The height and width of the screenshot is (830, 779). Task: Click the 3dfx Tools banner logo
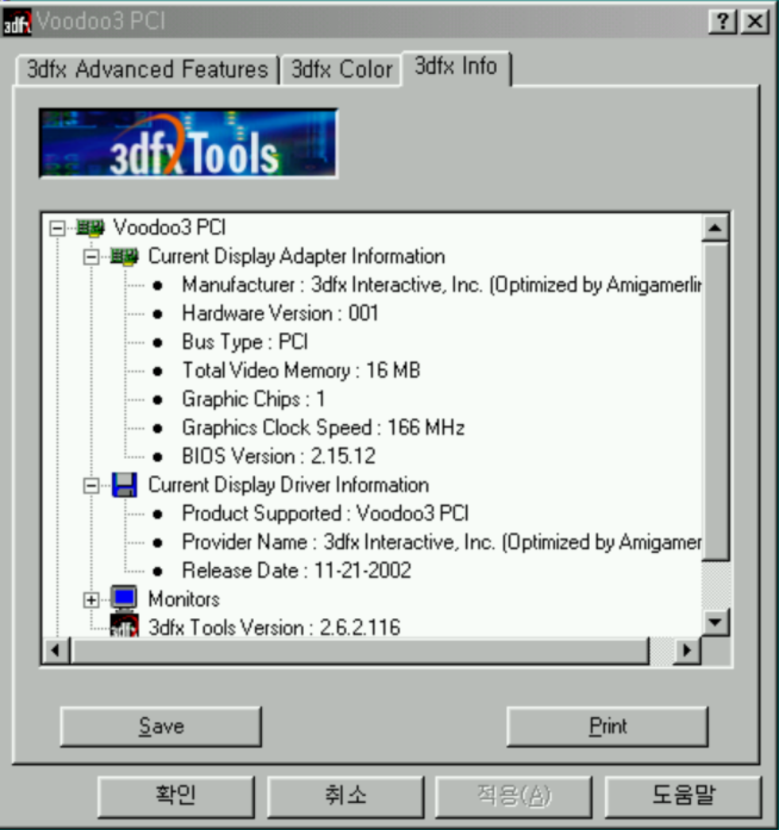pyautogui.click(x=189, y=143)
